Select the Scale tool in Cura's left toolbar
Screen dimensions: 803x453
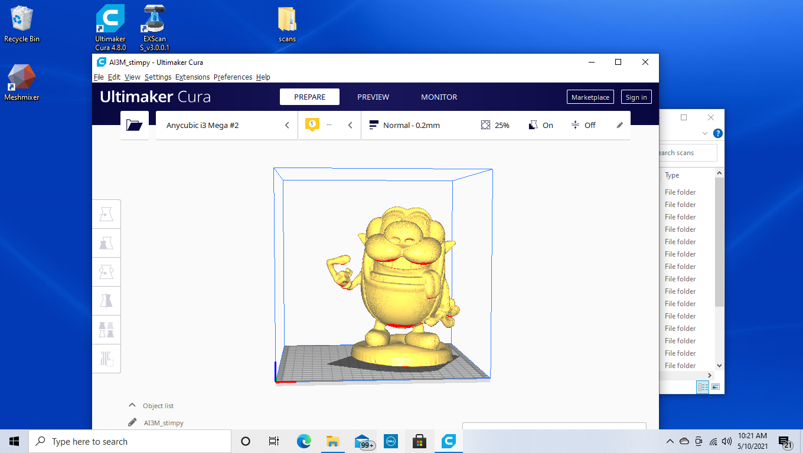click(x=106, y=243)
